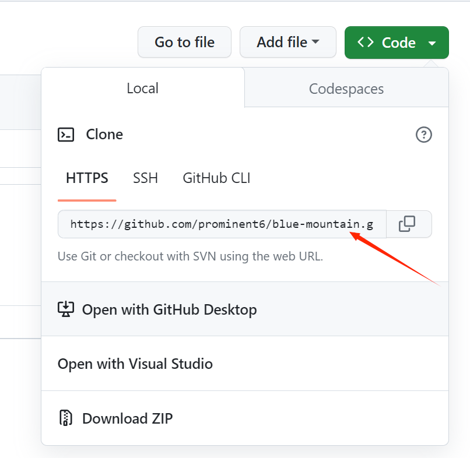Select the Local tab
This screenshot has width=470, height=458.
point(143,88)
